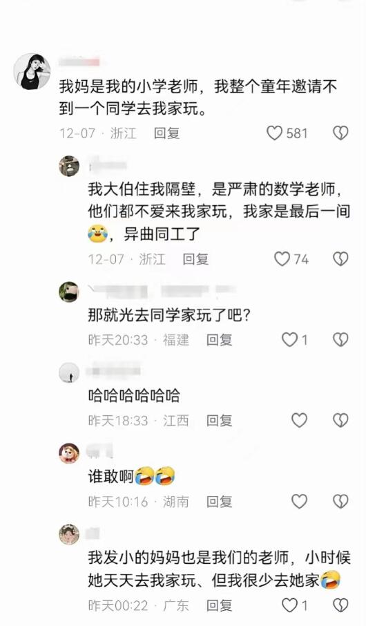The width and height of the screenshot is (366, 626).
Task: Dislike the 我发小的妈妈 reply
Action: click(x=340, y=606)
